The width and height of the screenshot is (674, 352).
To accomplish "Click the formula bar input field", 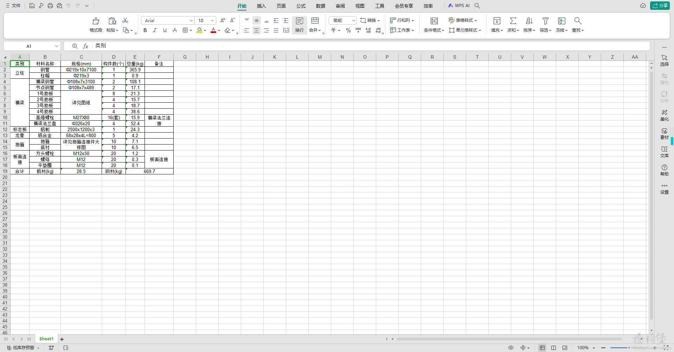I will click(371, 46).
